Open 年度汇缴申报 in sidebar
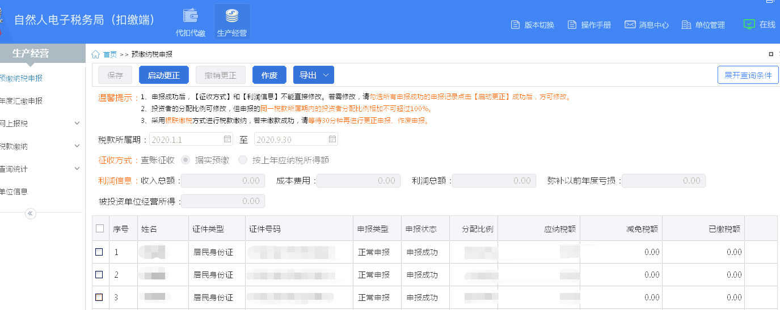The height and width of the screenshot is (310, 780). (x=21, y=101)
